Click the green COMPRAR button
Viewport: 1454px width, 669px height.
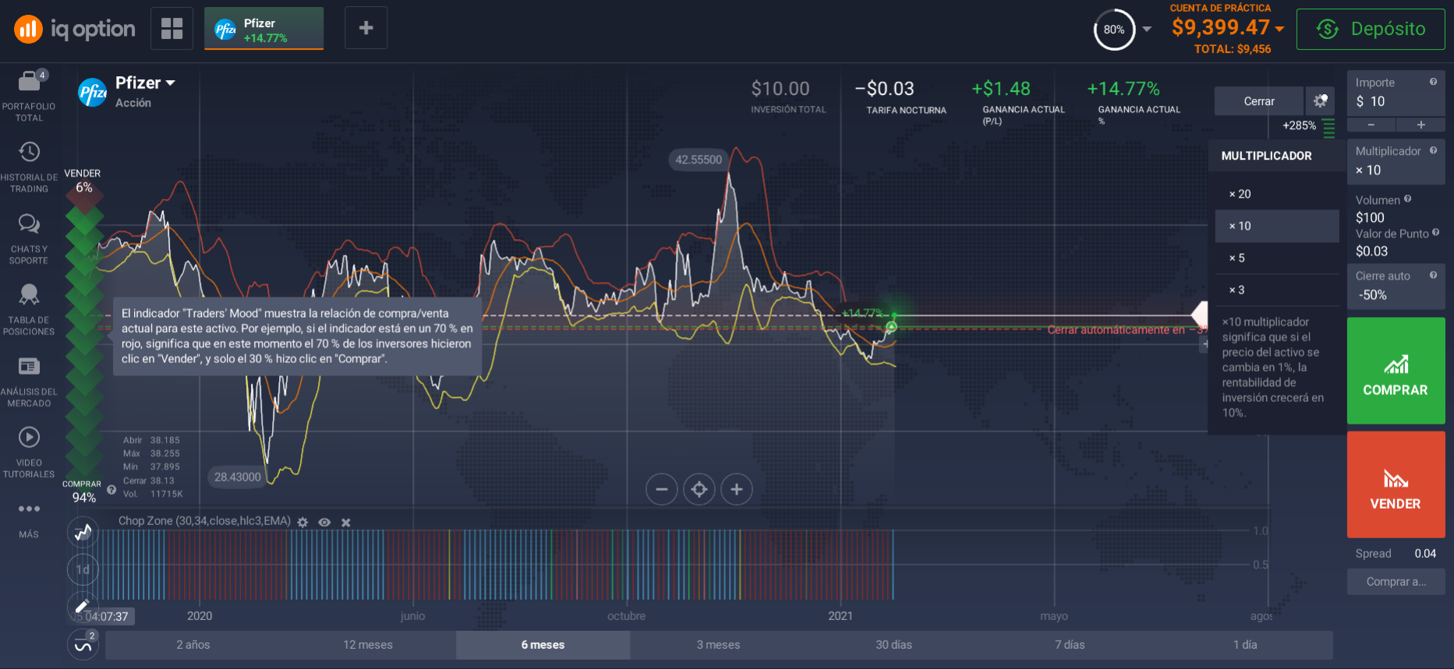[1396, 371]
